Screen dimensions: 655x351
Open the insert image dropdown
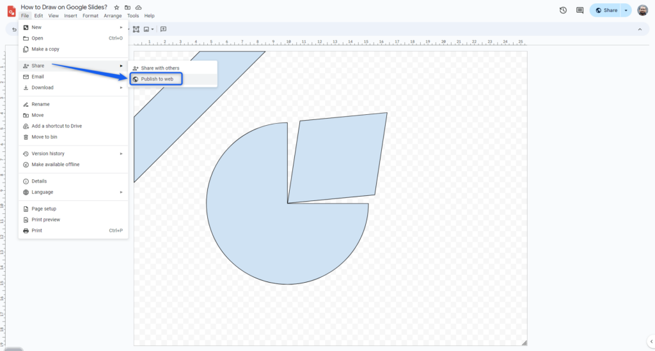(x=148, y=29)
